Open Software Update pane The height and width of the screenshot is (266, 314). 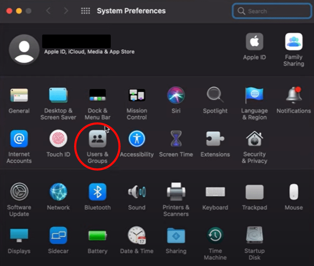[19, 192]
